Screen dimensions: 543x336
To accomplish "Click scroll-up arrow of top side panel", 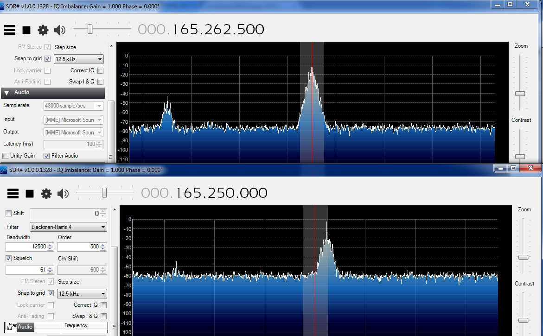I will click(111, 46).
